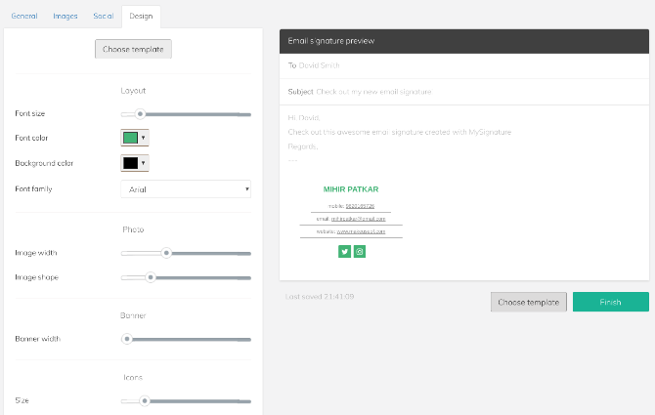Click the Icons Size slider handle
The height and width of the screenshot is (415, 655).
(145, 400)
